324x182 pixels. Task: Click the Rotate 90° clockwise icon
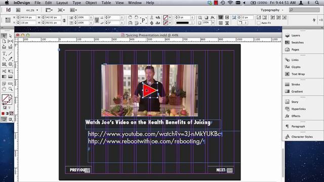point(130,18)
